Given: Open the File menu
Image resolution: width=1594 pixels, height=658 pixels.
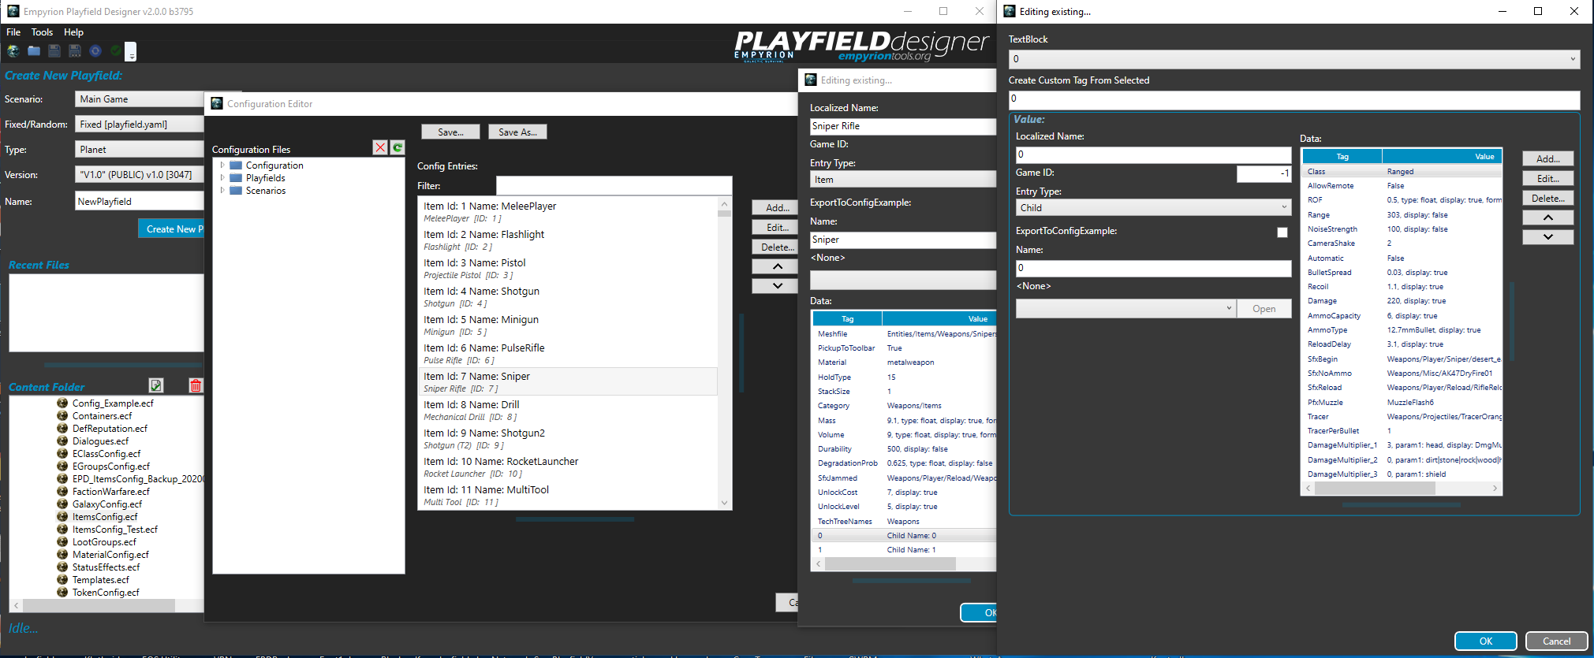Looking at the screenshot, I should tap(13, 32).
